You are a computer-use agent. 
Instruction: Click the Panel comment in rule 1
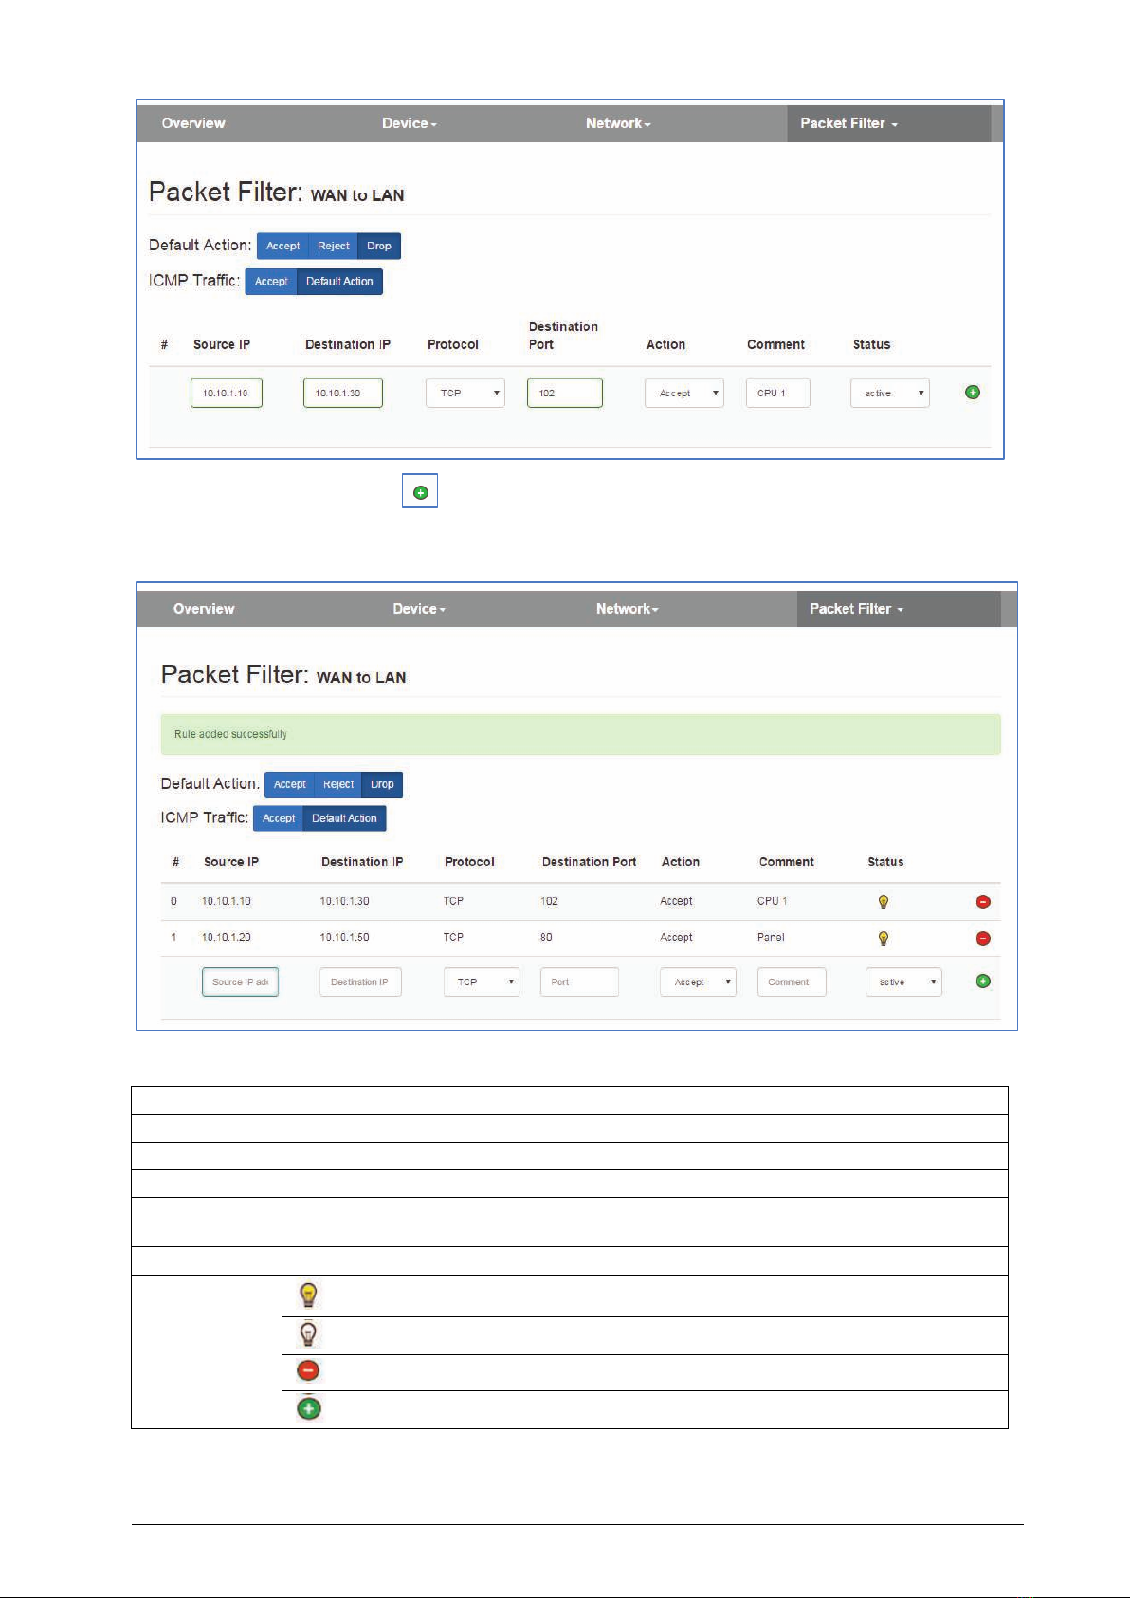tap(771, 937)
